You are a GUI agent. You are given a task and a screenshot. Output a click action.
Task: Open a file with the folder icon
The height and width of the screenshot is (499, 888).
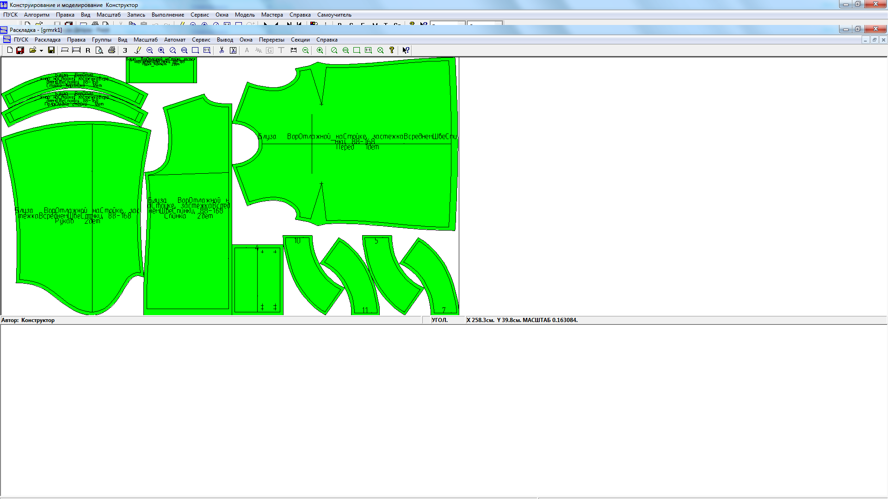[x=33, y=50]
